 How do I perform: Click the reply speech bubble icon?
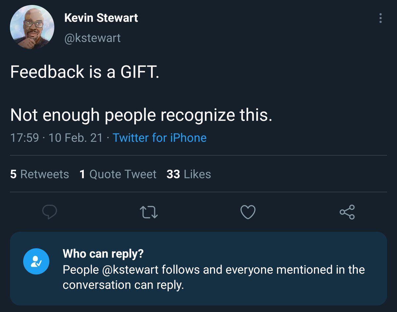click(x=50, y=212)
